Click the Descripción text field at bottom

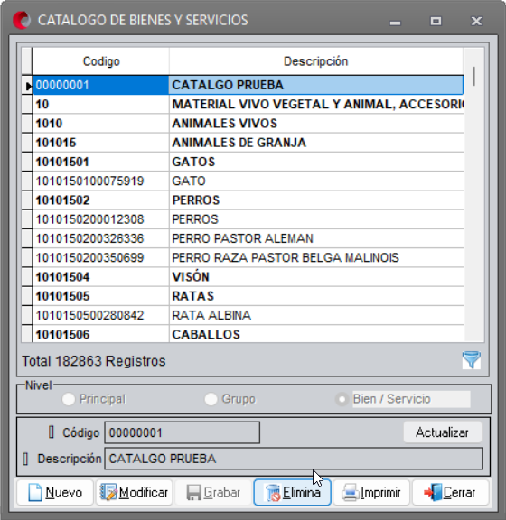tap(294, 459)
